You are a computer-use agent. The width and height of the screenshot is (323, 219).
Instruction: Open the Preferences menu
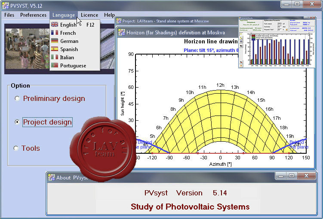pyautogui.click(x=33, y=15)
